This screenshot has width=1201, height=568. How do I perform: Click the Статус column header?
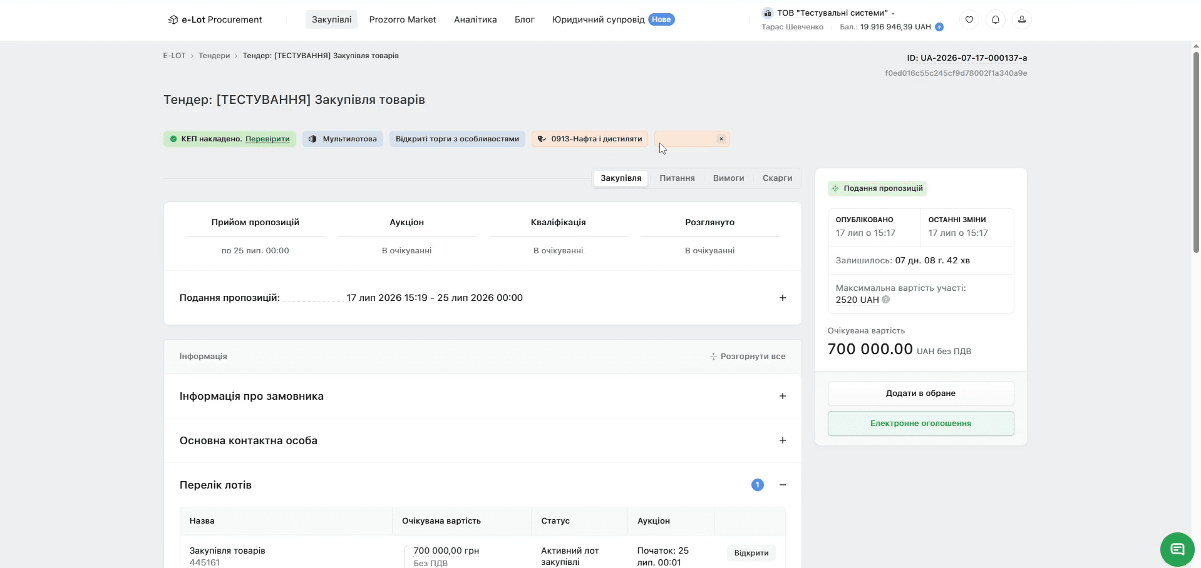(555, 521)
